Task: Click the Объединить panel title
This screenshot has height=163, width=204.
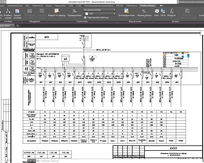Action: tap(35, 21)
